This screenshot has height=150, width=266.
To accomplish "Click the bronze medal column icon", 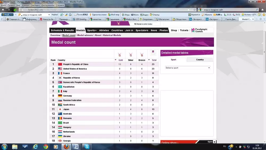I will (x=142, y=55).
